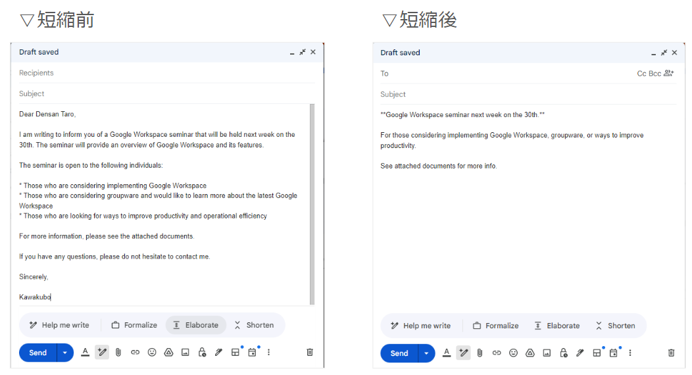Toggle Help me write pen icon in left toolbar

[x=102, y=352]
